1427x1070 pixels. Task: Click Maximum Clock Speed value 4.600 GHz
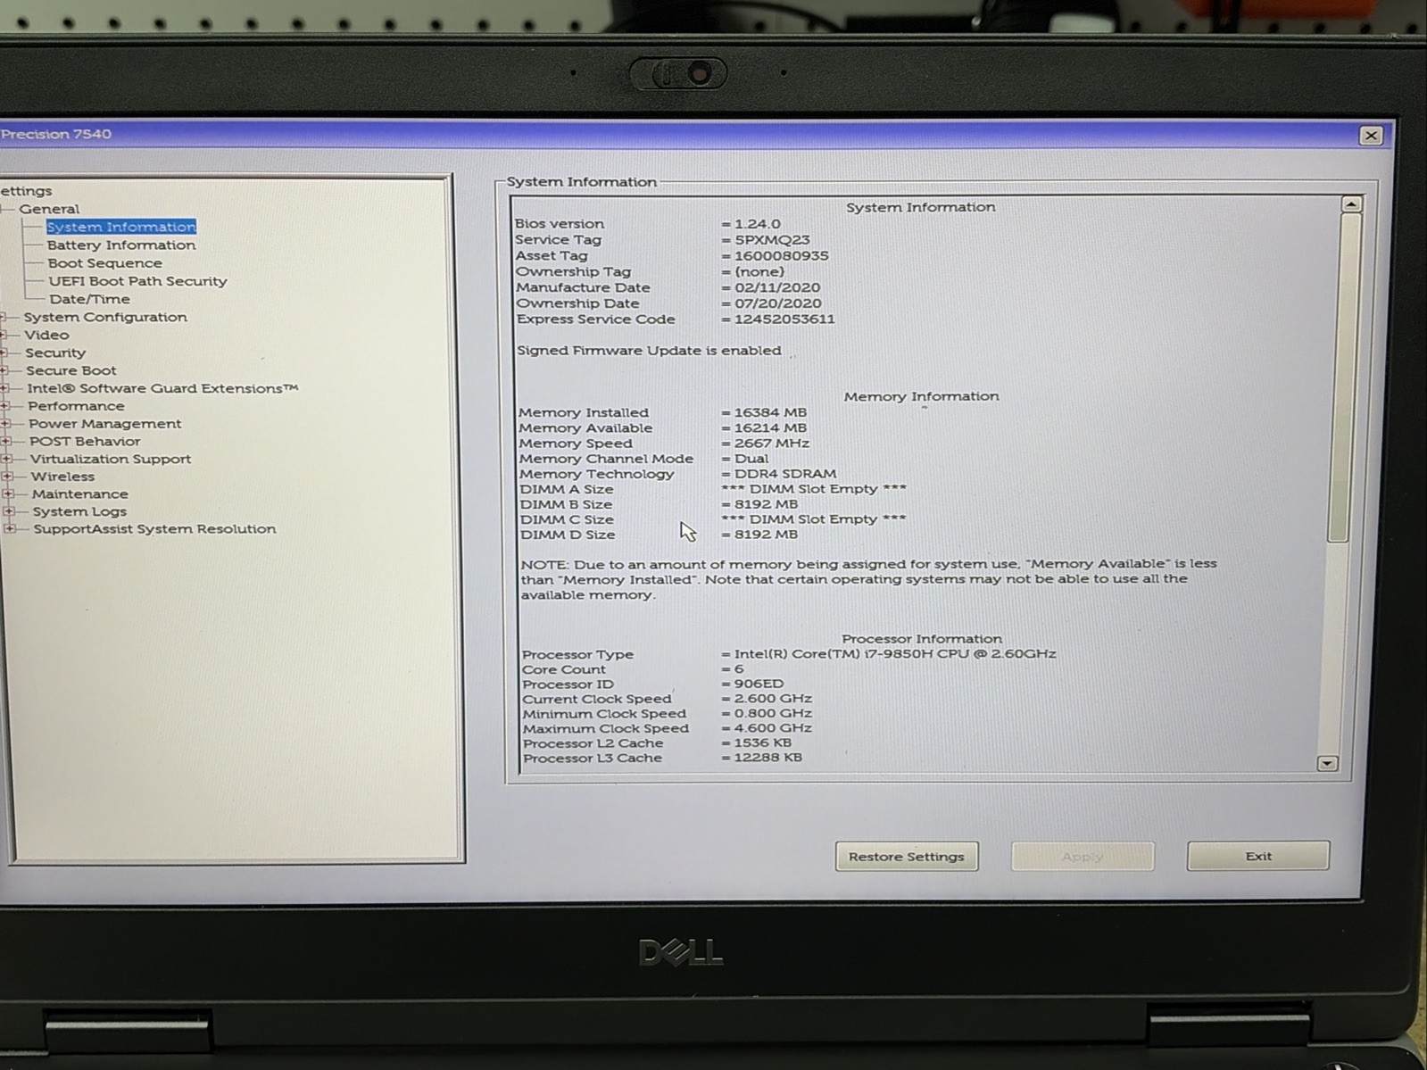(x=773, y=728)
